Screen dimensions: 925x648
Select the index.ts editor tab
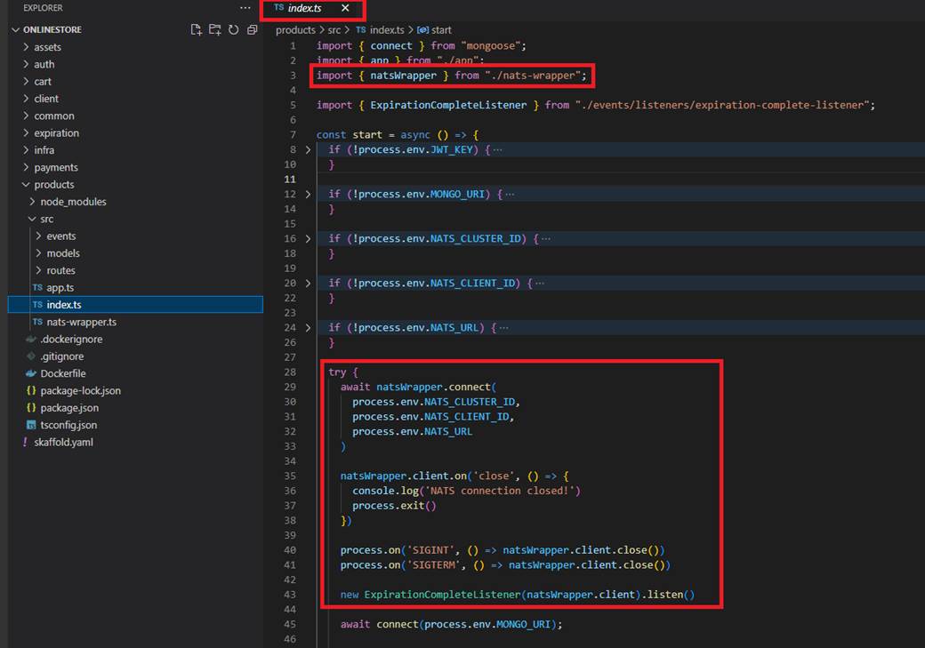pyautogui.click(x=304, y=8)
